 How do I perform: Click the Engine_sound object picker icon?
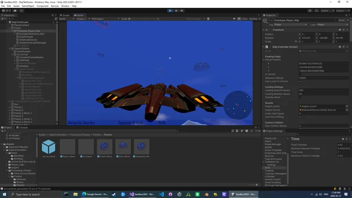tap(347, 106)
